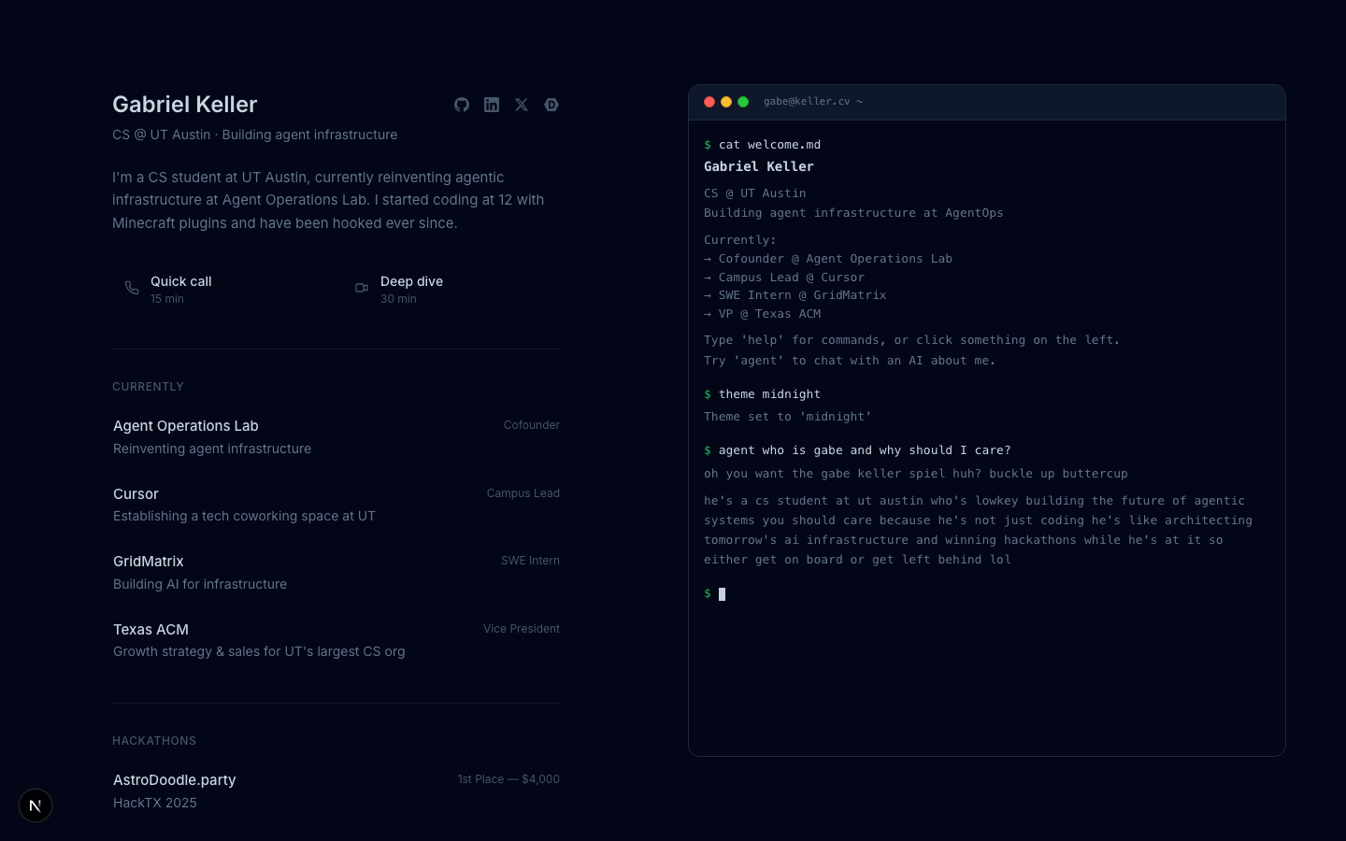Select the Texas ACM Vice President entry
Screen dimensions: 1346x841
coord(336,640)
